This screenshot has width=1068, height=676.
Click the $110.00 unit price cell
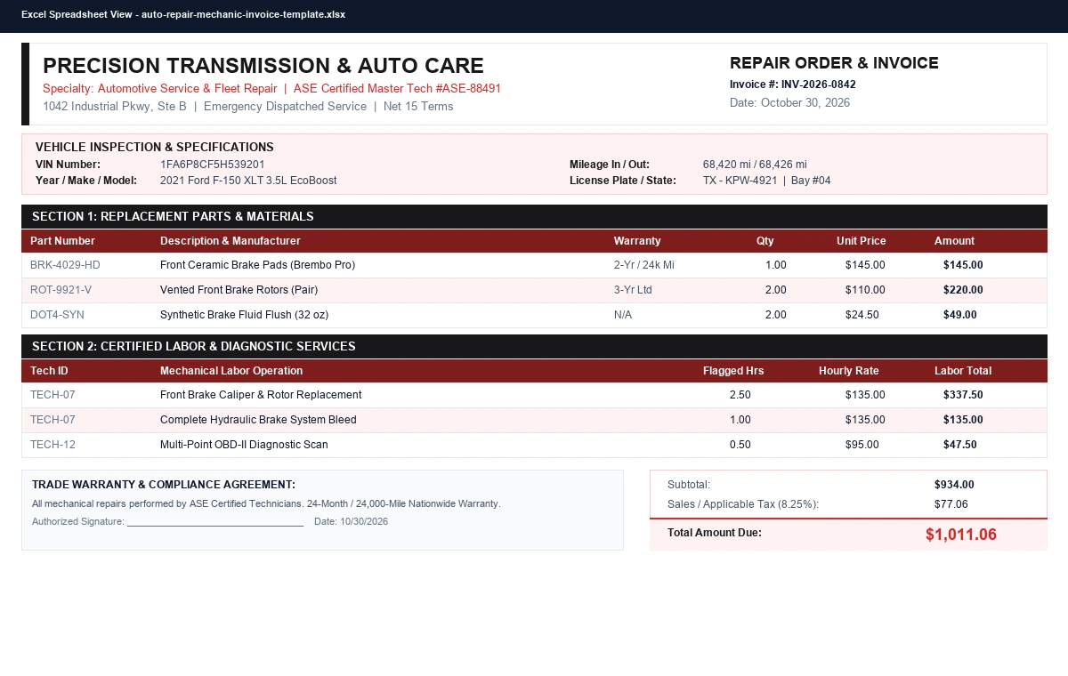pyautogui.click(x=865, y=290)
